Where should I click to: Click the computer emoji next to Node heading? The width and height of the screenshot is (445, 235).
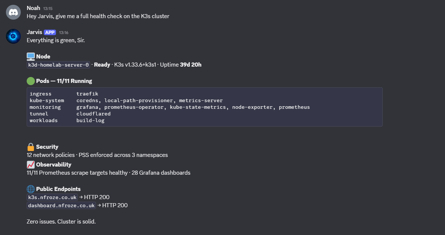pos(30,56)
